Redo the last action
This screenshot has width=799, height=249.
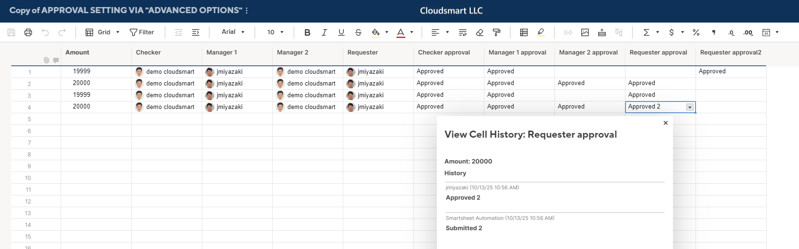62,32
